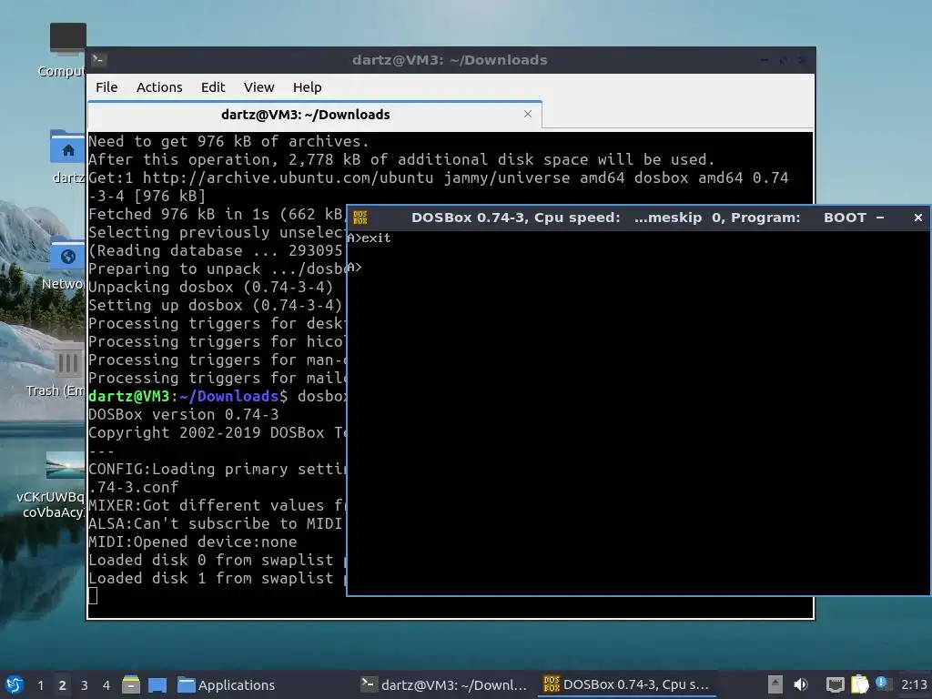The image size is (932, 699).
Task: Open the View menu in terminal
Action: click(259, 87)
